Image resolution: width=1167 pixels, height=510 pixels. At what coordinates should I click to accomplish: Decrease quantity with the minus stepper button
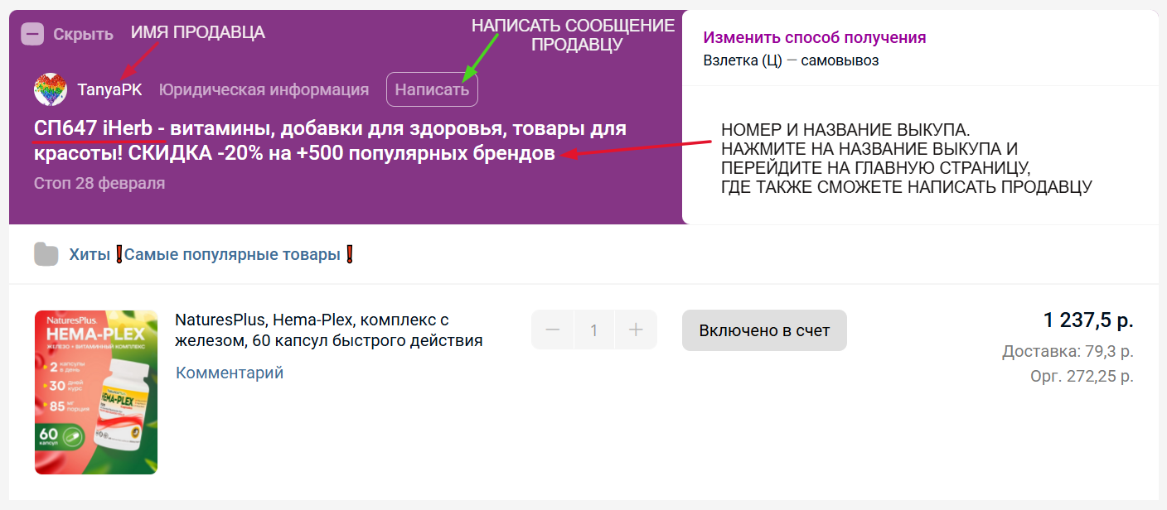[553, 330]
